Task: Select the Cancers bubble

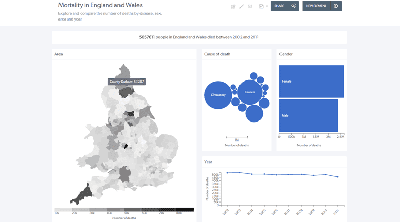Action: (250, 92)
